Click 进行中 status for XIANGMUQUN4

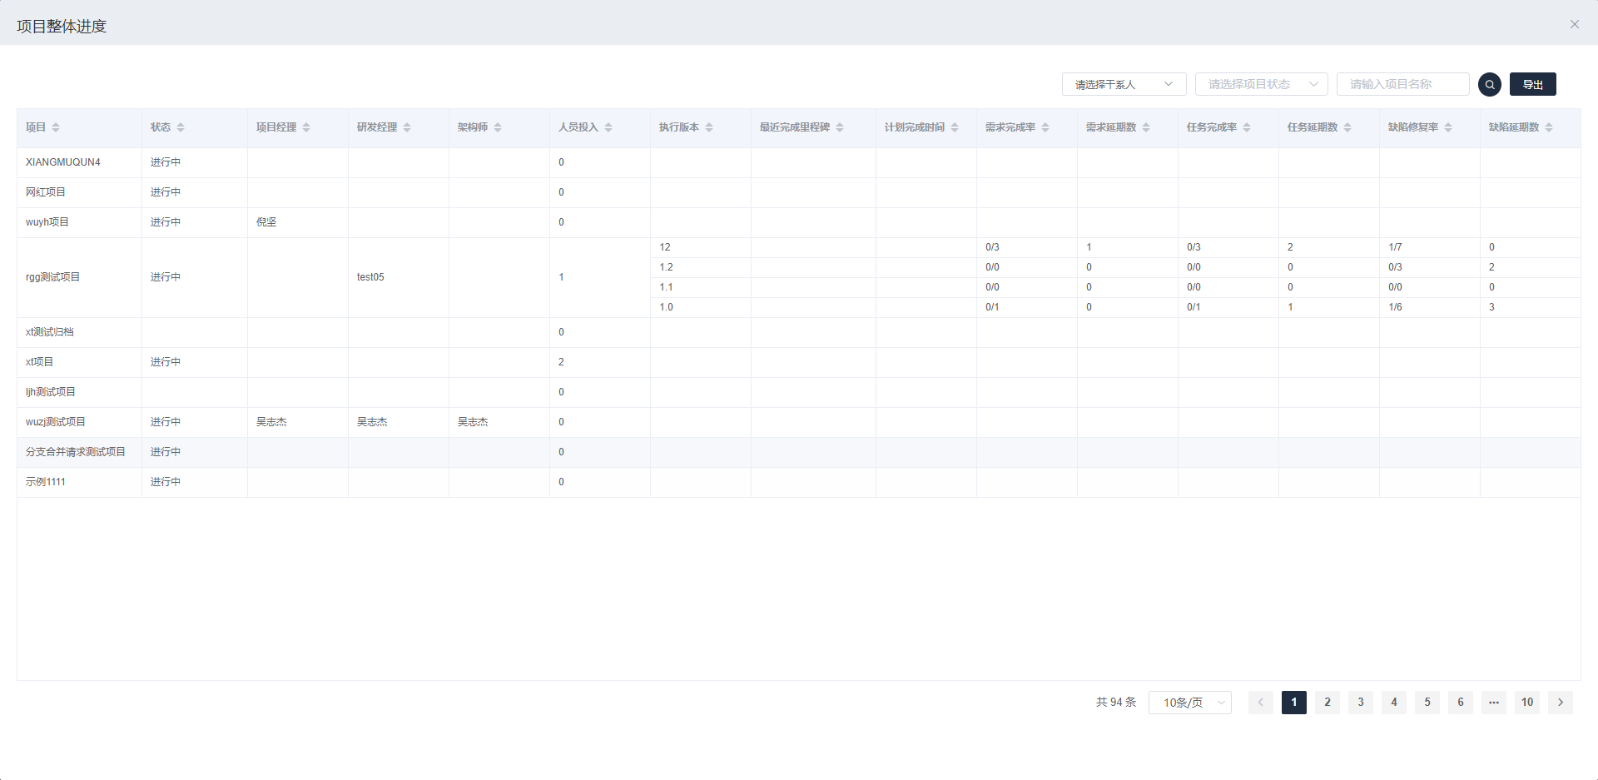(166, 162)
